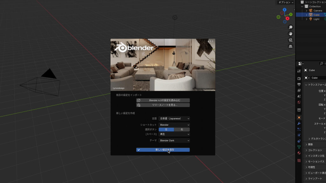Open the 言語 language dropdown
The width and height of the screenshot is (326, 183).
[174, 119]
